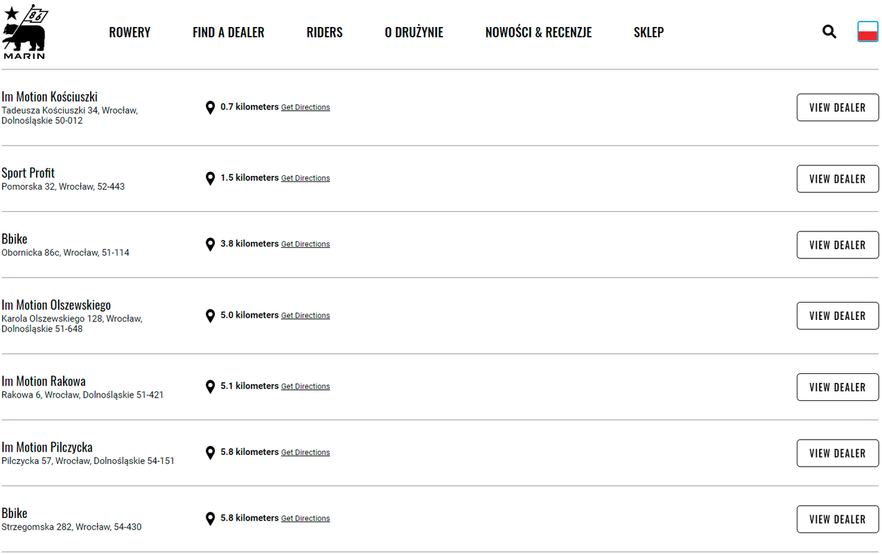Screen dimensions: 882x554
Task: Click the Im Motion Pilczycka dealer name
Action: pos(47,447)
